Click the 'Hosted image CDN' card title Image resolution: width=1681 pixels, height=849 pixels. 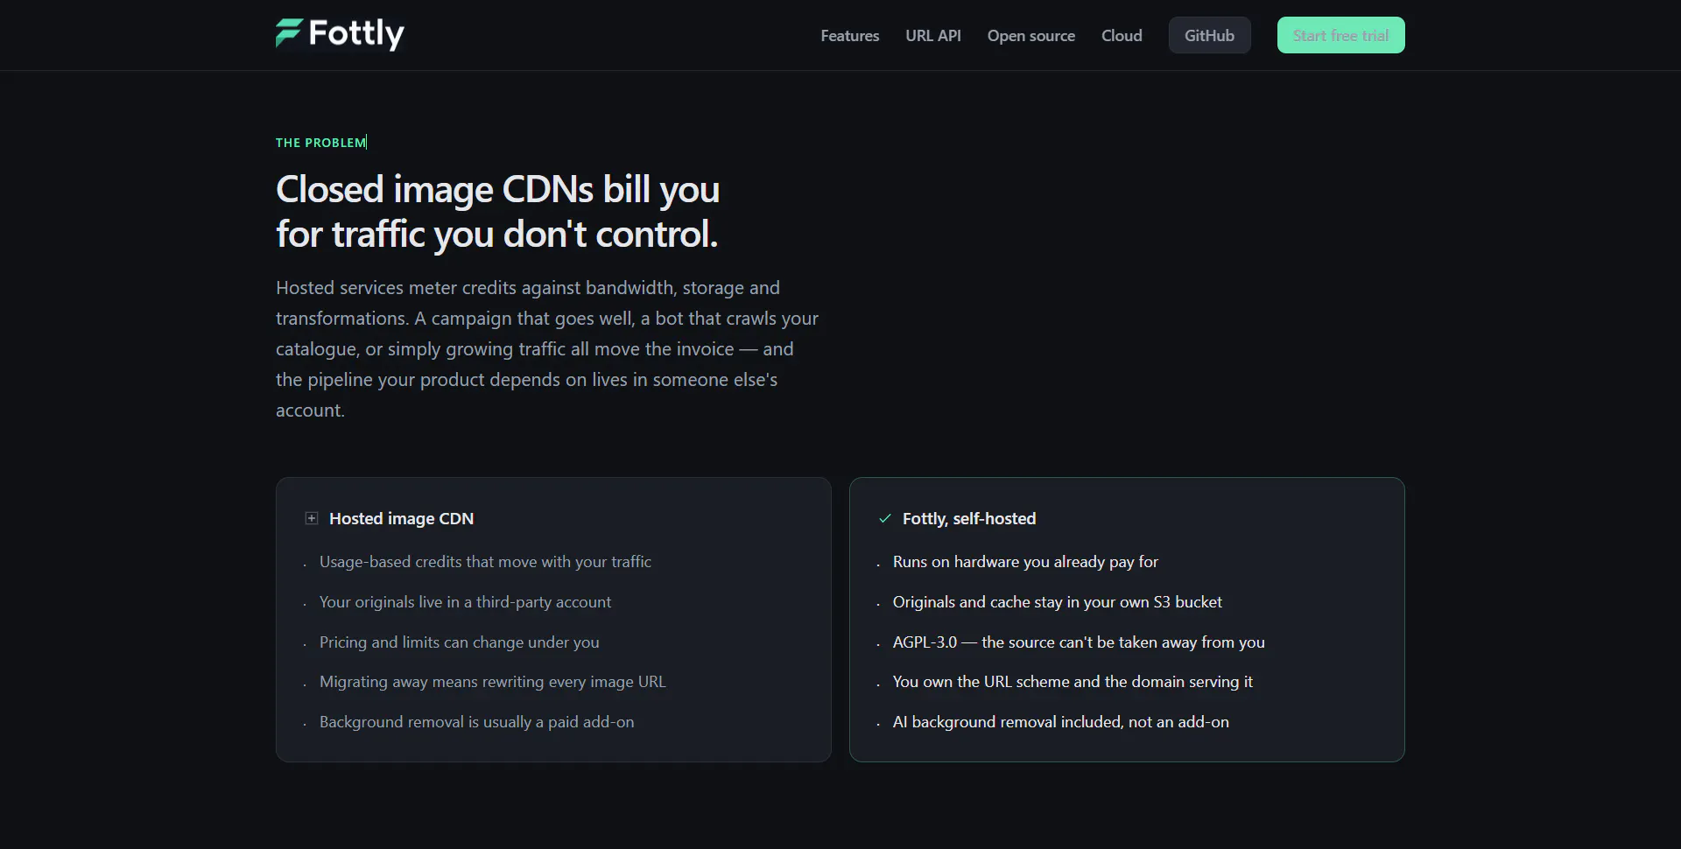(x=401, y=519)
